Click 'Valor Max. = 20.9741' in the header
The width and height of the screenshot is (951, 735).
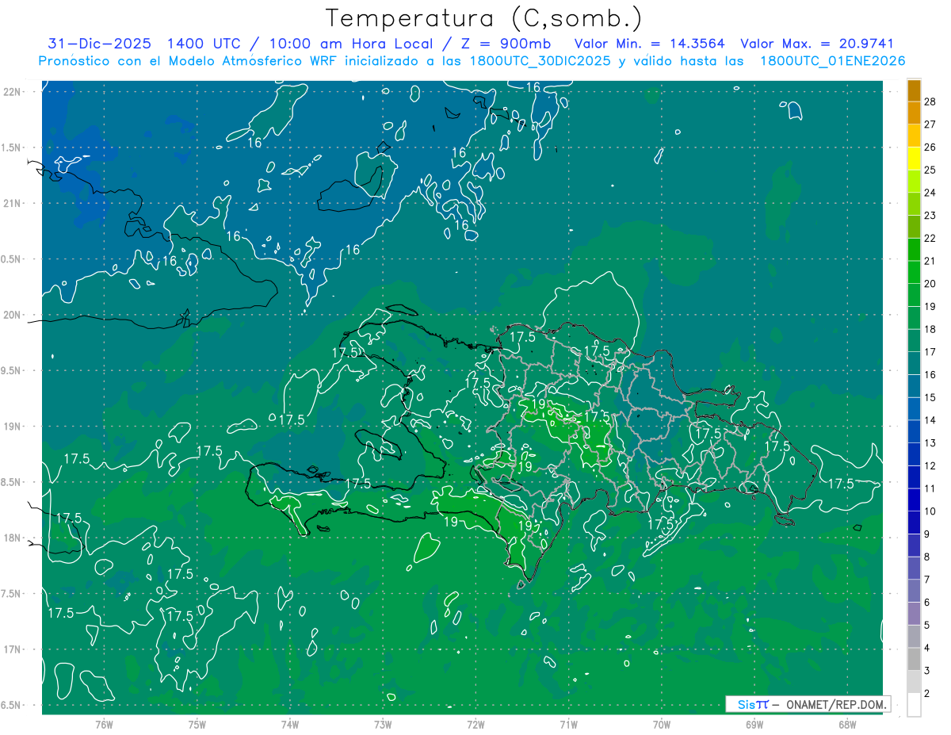point(817,44)
